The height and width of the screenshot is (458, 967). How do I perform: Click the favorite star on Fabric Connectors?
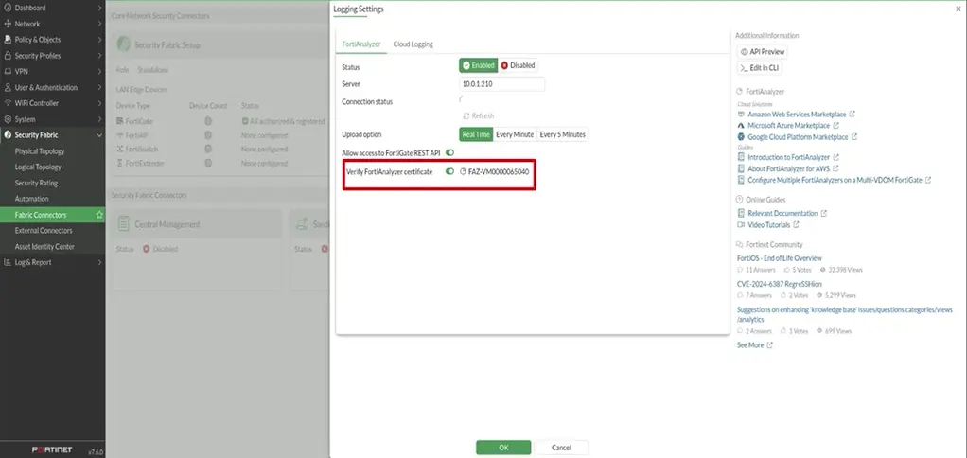(99, 215)
